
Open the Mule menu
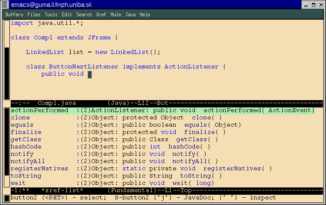pos(116,15)
